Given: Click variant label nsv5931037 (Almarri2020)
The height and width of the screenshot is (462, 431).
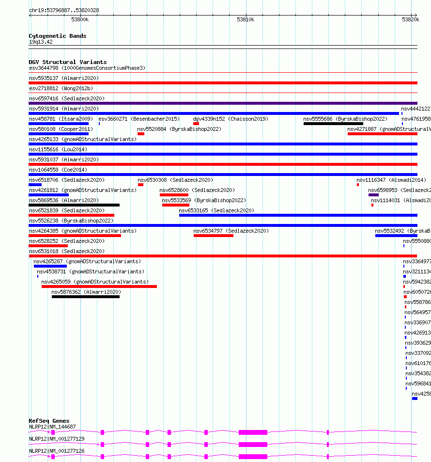Looking at the screenshot, I should click(x=64, y=159).
